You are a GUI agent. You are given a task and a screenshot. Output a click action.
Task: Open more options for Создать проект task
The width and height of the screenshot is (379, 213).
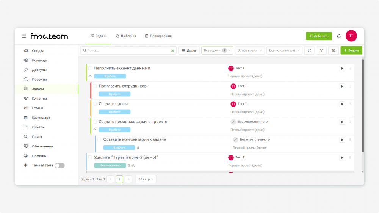coord(350,104)
